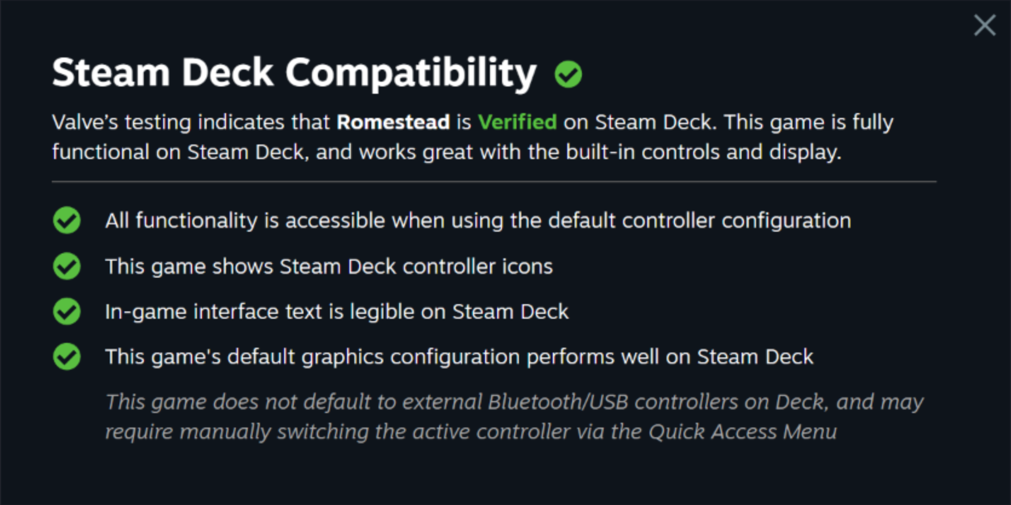Click the checkmark for legible interface text
Screen dimensions: 1011x505
click(67, 311)
